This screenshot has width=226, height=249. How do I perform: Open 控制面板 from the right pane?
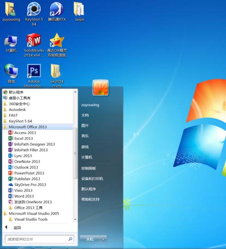tap(89, 168)
